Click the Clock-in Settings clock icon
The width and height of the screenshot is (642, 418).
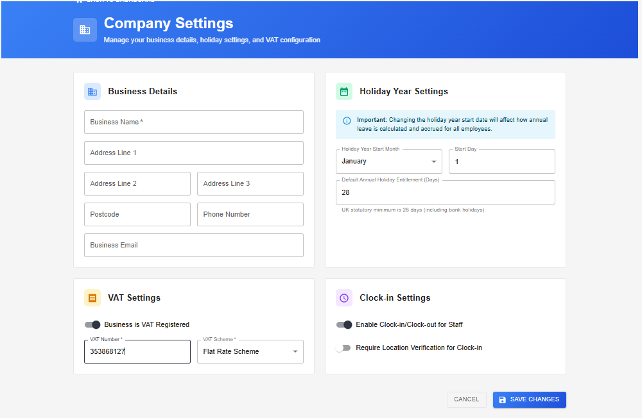344,297
